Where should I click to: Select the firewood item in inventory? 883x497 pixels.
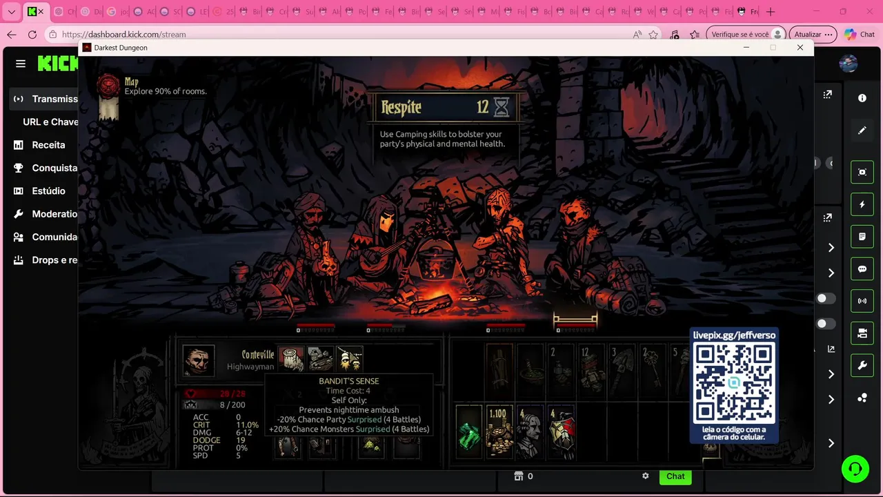coord(499,371)
